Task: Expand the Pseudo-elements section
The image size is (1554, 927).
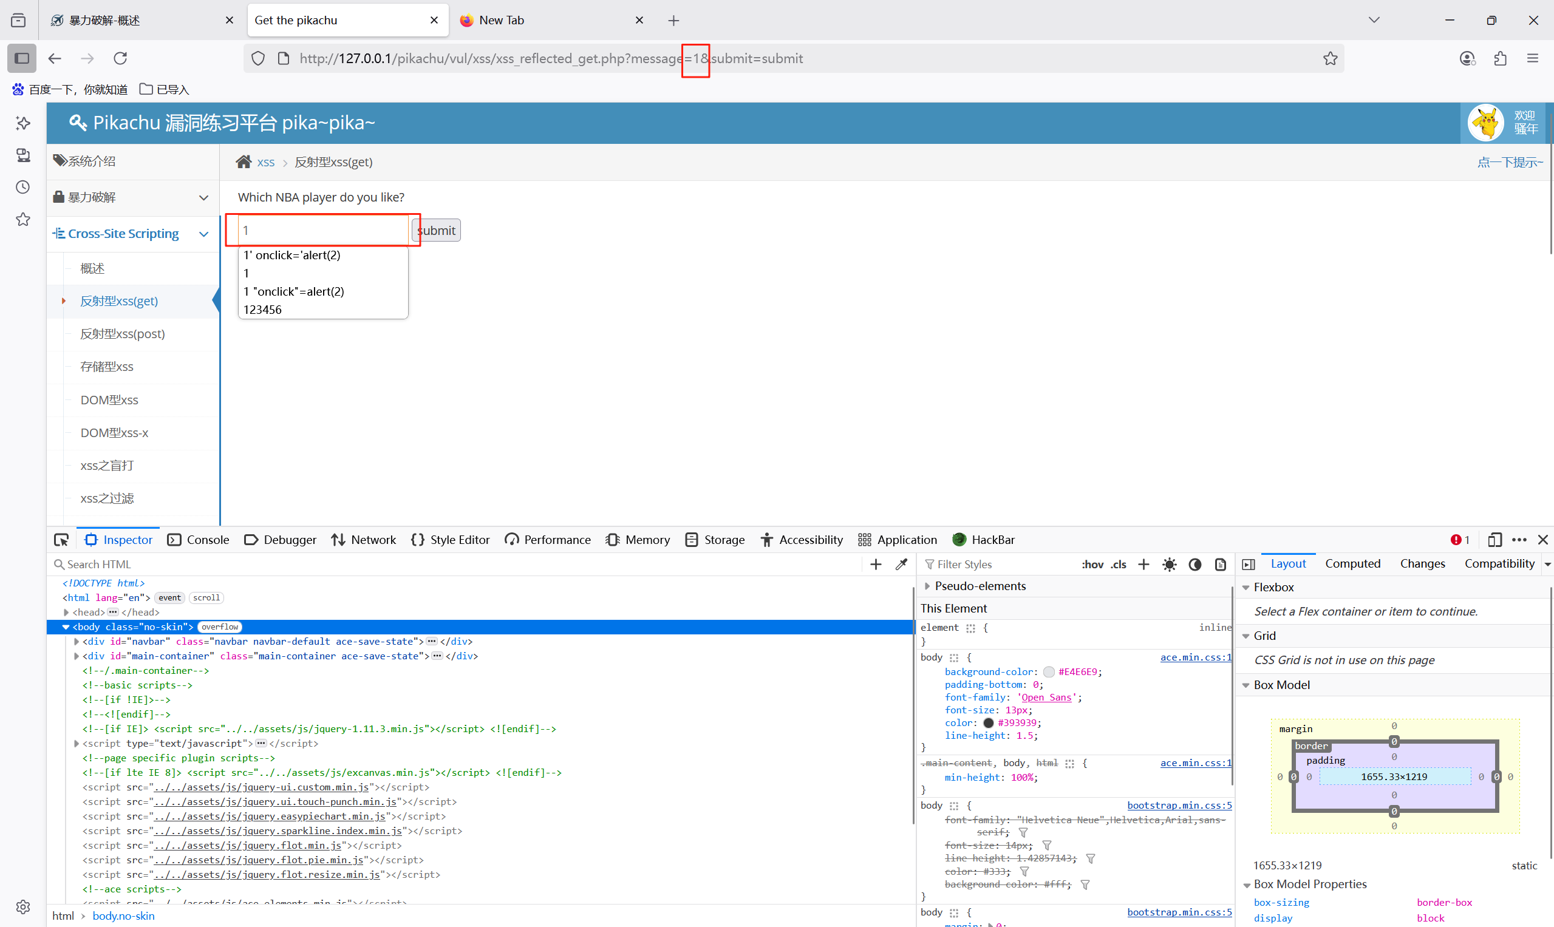Action: click(x=927, y=586)
